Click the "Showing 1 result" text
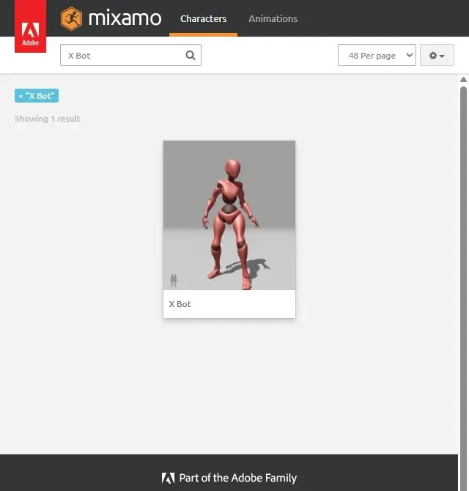Screen dimensions: 469x491 coord(48,119)
